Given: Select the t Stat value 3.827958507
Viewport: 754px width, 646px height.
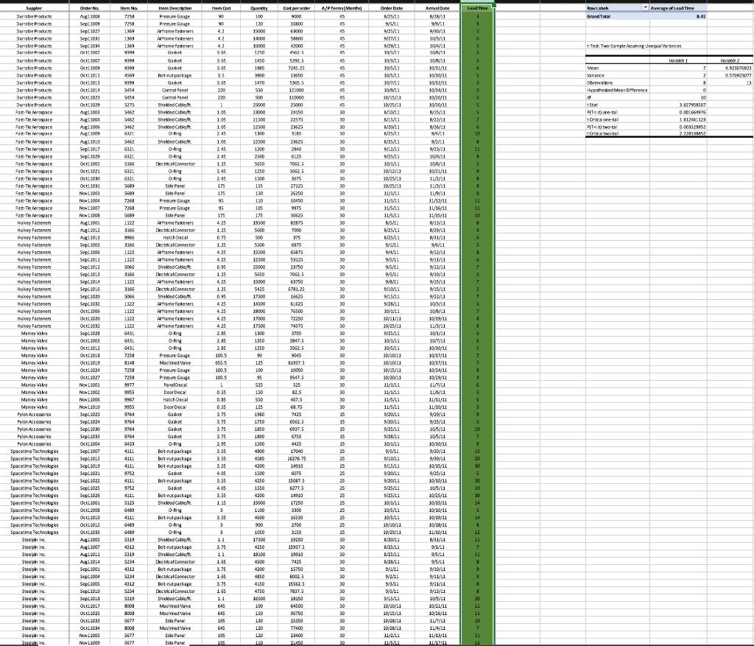Looking at the screenshot, I should click(693, 105).
